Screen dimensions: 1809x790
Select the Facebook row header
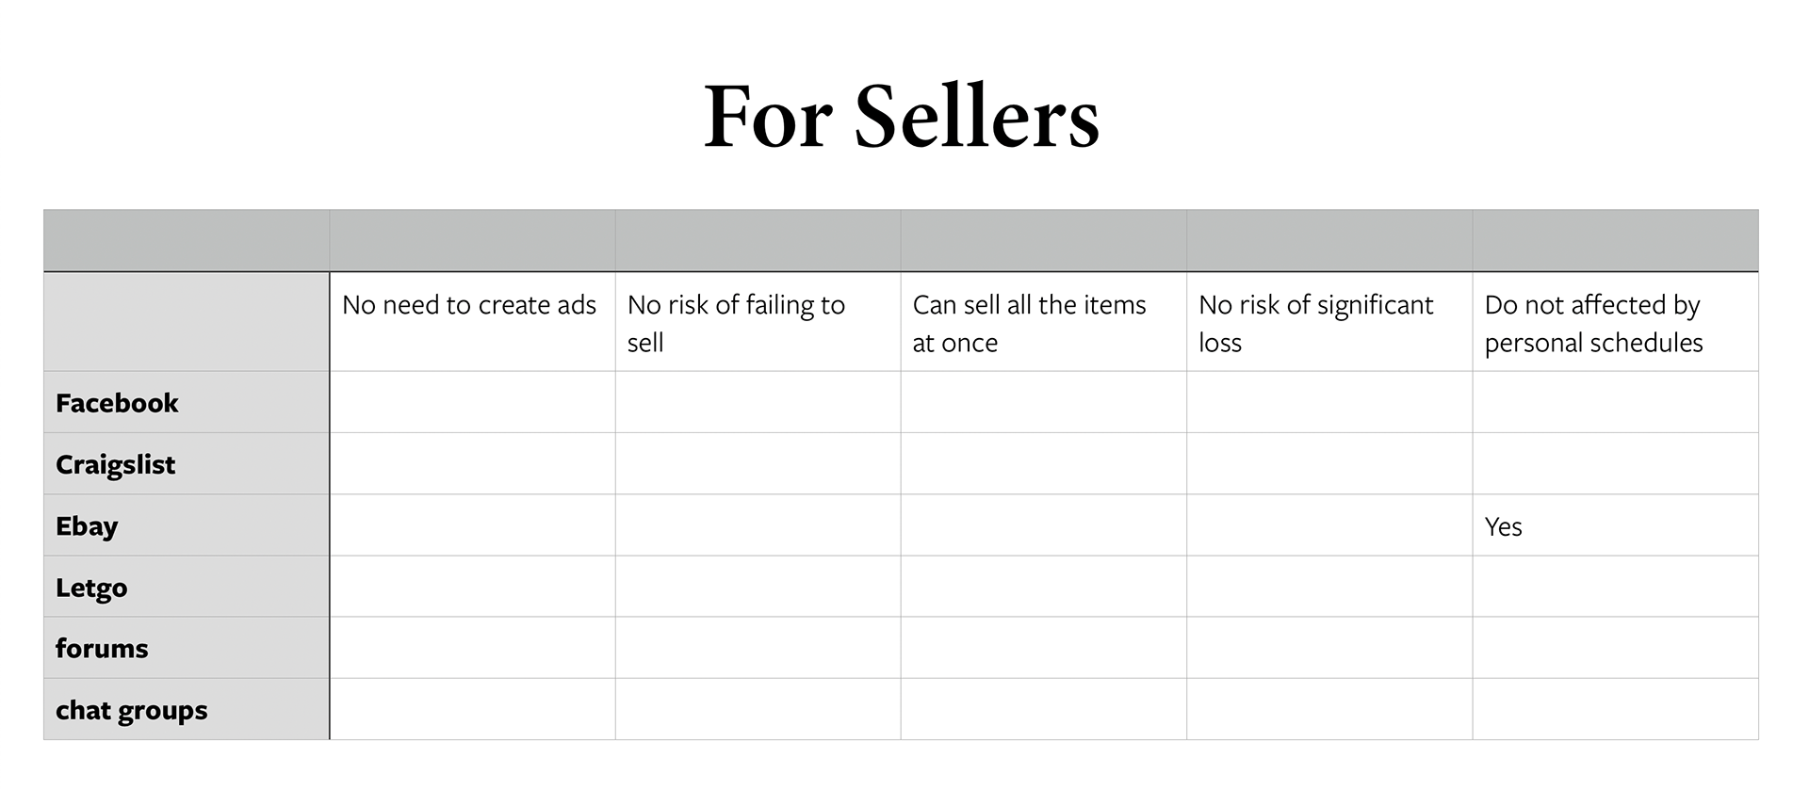[187, 402]
